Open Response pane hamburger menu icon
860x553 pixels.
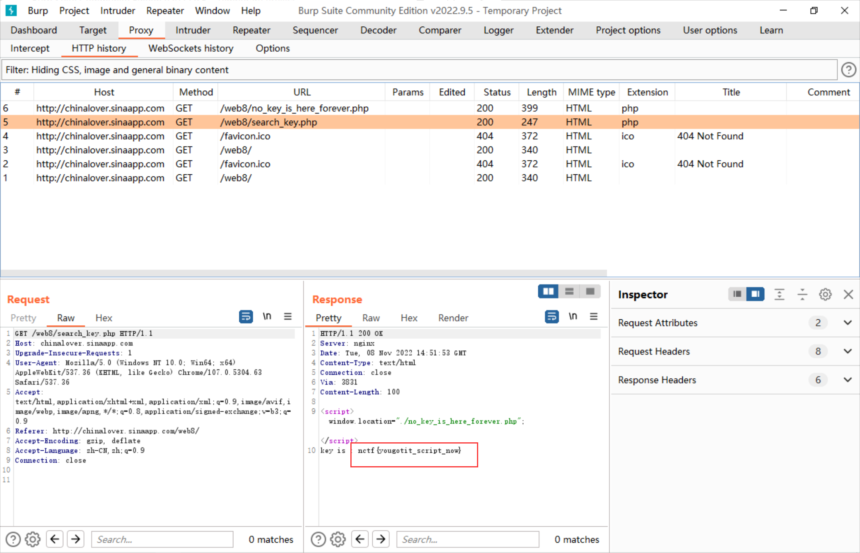pos(594,317)
